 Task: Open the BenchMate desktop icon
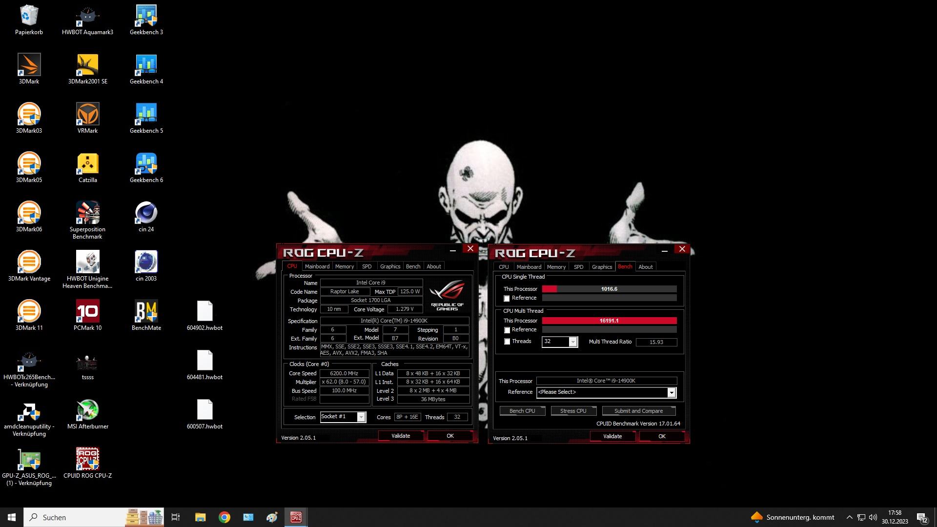click(x=146, y=312)
